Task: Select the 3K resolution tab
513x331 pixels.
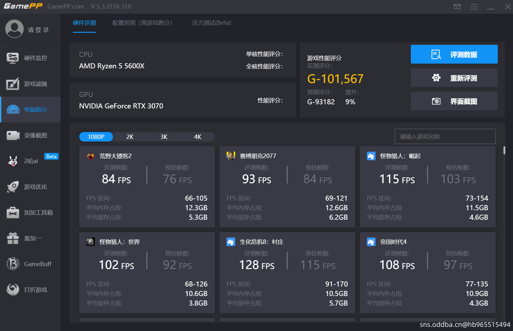Action: 164,137
